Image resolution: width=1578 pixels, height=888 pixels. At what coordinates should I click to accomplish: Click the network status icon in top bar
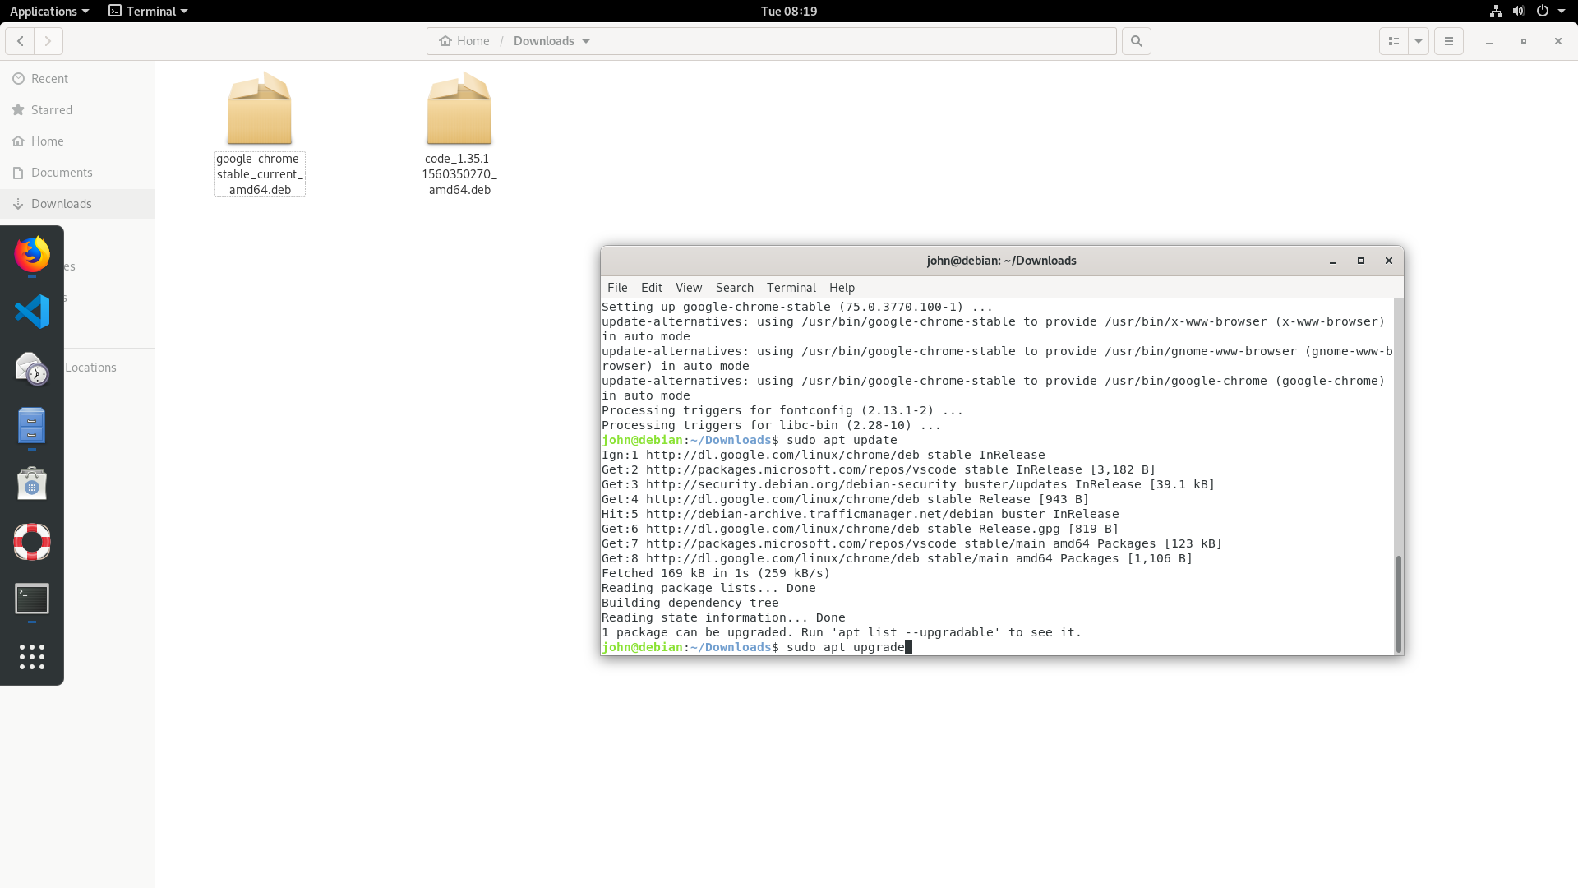(x=1496, y=11)
